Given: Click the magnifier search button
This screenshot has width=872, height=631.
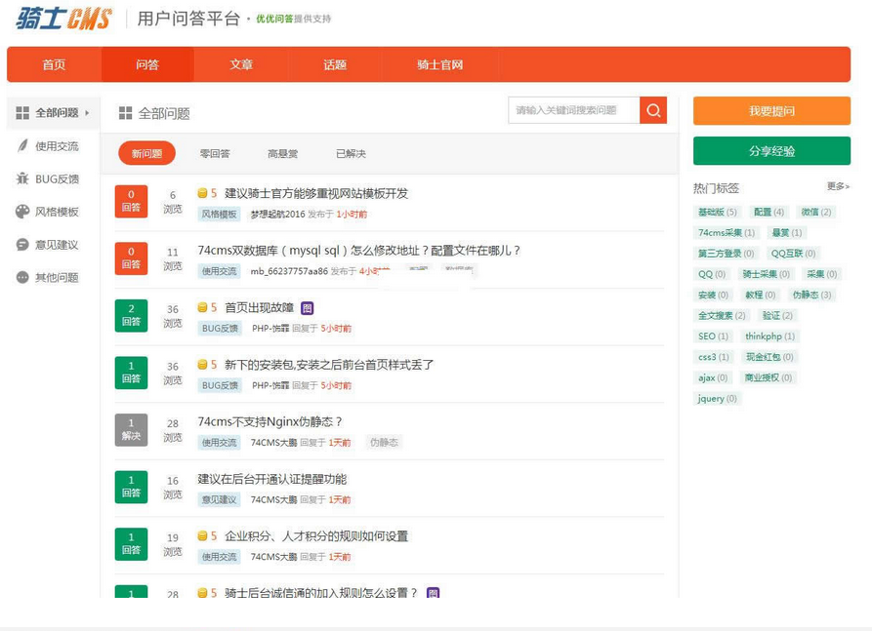Looking at the screenshot, I should 653,110.
